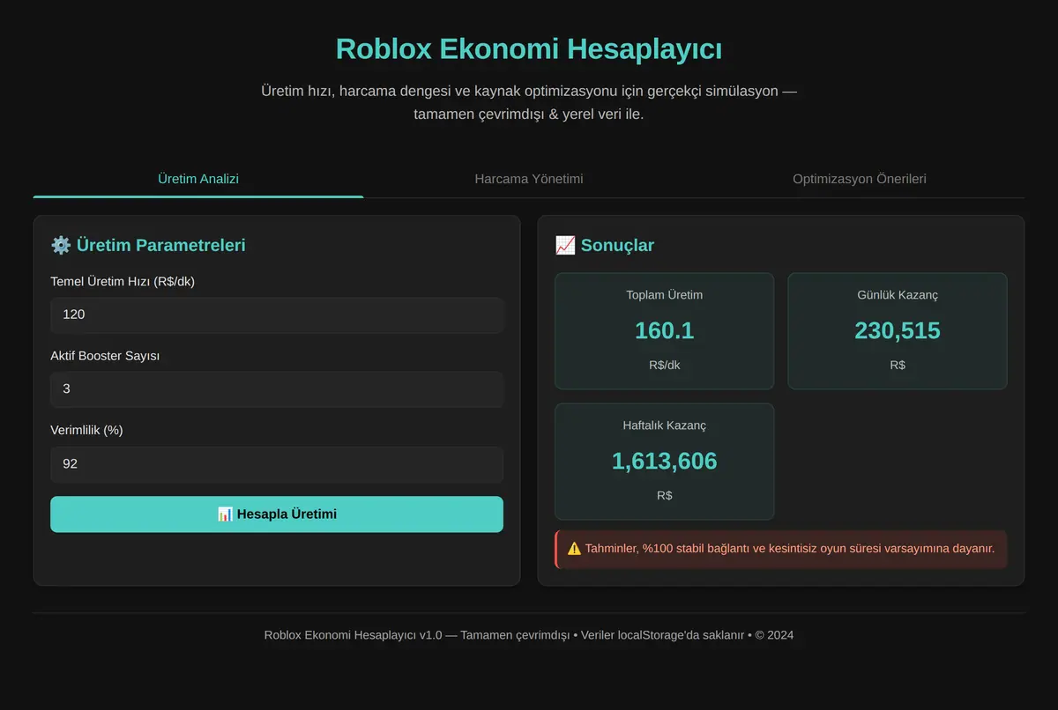Click the Verimlilik (%) label
1058x710 pixels.
(x=86, y=431)
